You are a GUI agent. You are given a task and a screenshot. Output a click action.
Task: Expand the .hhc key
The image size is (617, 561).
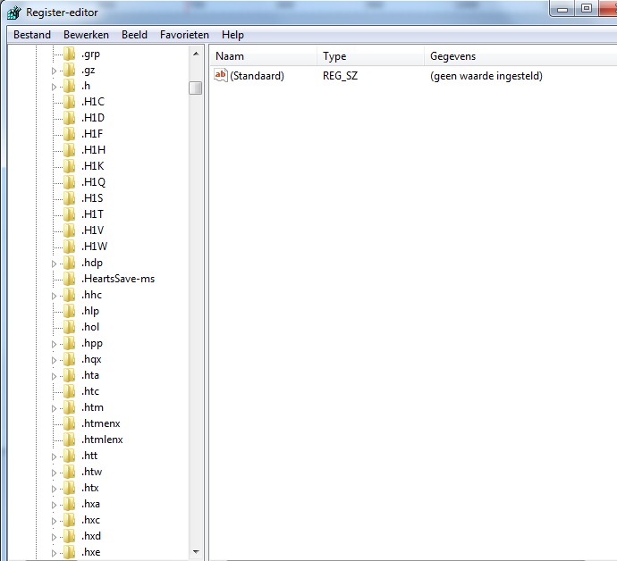click(55, 296)
